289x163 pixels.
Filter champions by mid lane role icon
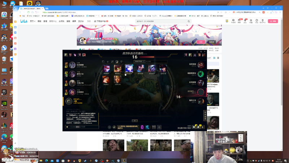pos(112,62)
